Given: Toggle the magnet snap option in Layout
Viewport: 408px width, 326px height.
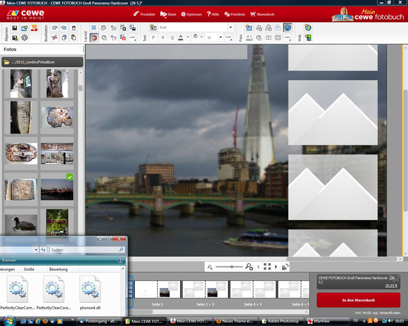Looking at the screenshot, I should tap(94, 38).
